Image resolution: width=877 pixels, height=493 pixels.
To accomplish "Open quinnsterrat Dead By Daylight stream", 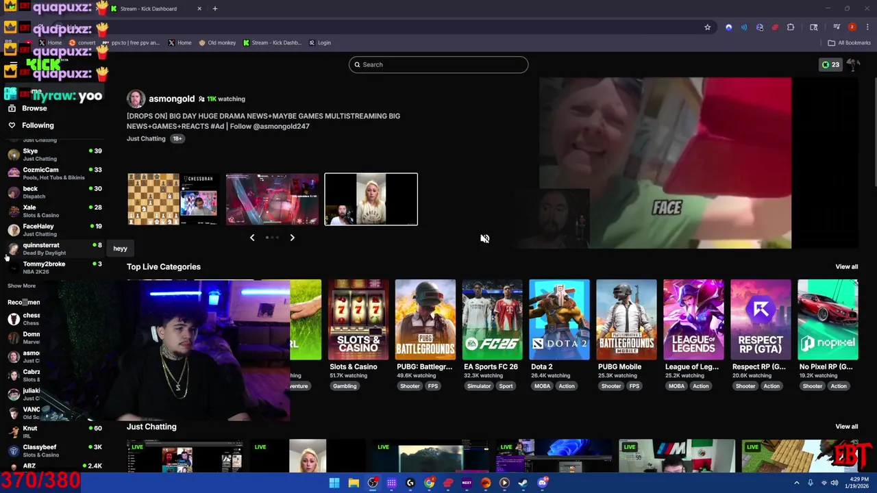I will coord(55,249).
